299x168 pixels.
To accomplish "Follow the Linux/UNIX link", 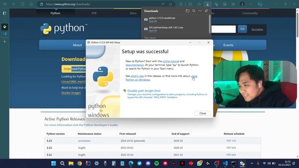I will pyautogui.click(x=69, y=82).
